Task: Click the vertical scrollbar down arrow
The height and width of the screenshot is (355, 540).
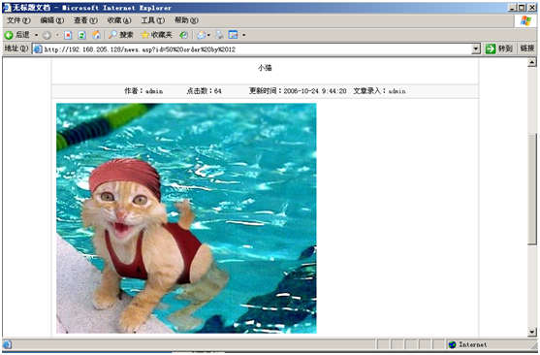Action: coord(531,332)
